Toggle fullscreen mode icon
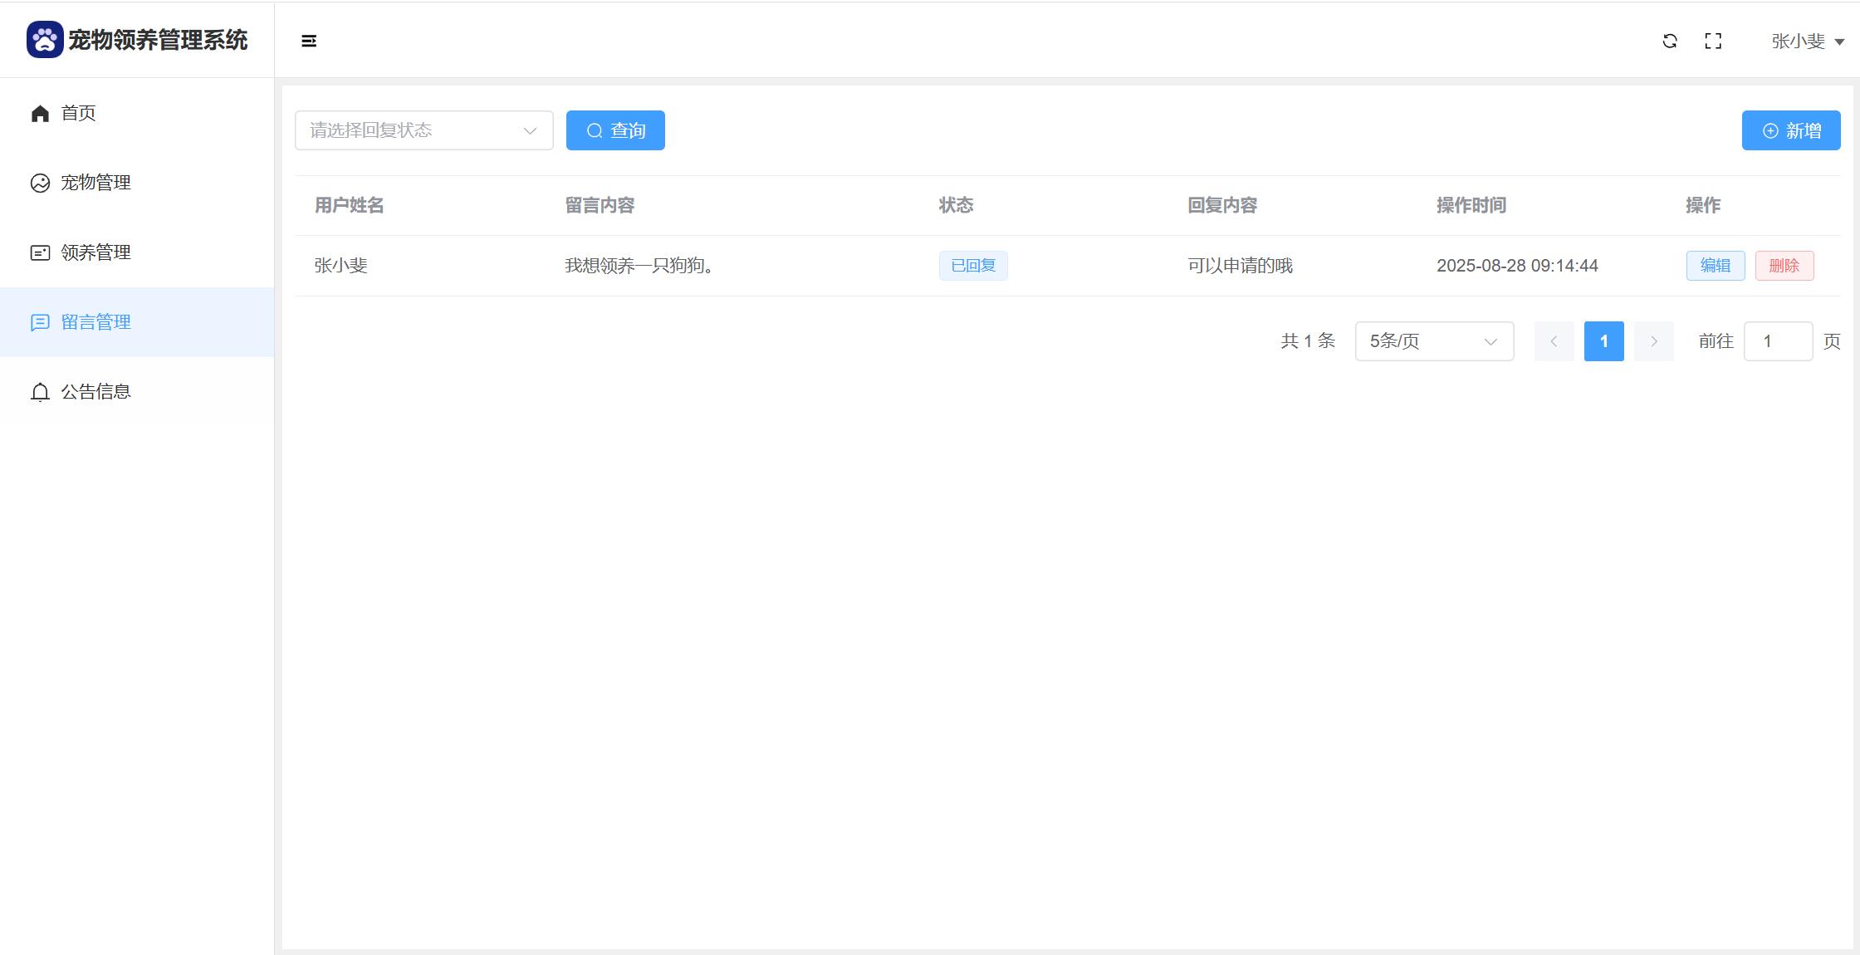 tap(1713, 41)
